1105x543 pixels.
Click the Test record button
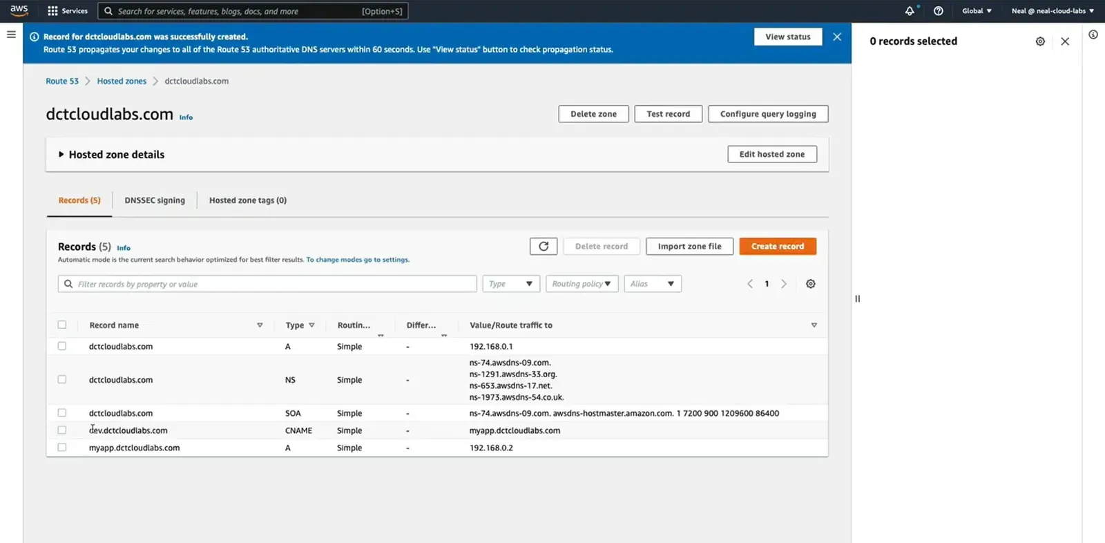(668, 114)
